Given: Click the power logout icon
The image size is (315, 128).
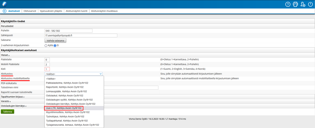Looking at the screenshot, I should [x=310, y=4].
